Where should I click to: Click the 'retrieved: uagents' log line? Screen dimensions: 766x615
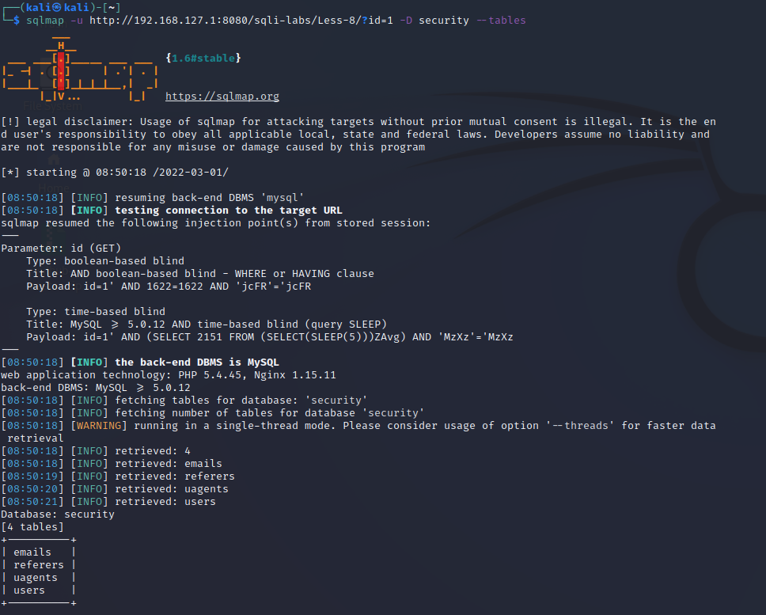coord(115,488)
